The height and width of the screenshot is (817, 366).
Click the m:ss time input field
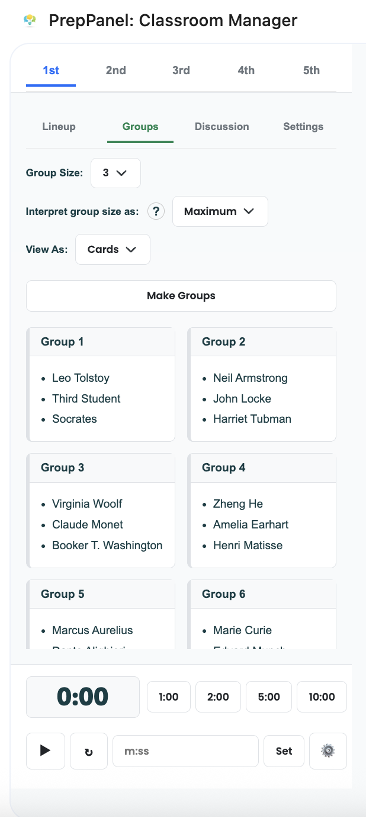185,750
